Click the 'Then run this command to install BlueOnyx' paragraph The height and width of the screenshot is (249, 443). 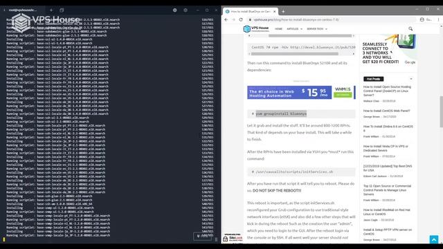297,66
